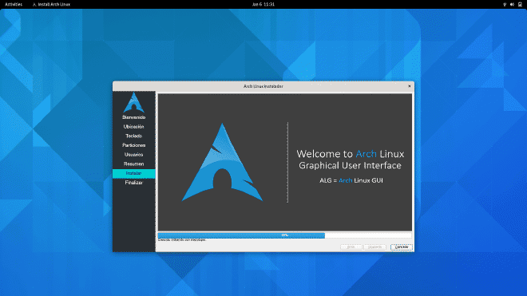
Task: Click the large Arch Linux logo in the slideshow
Action: [x=222, y=163]
